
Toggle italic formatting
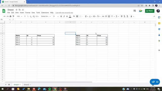click(x=64, y=16)
